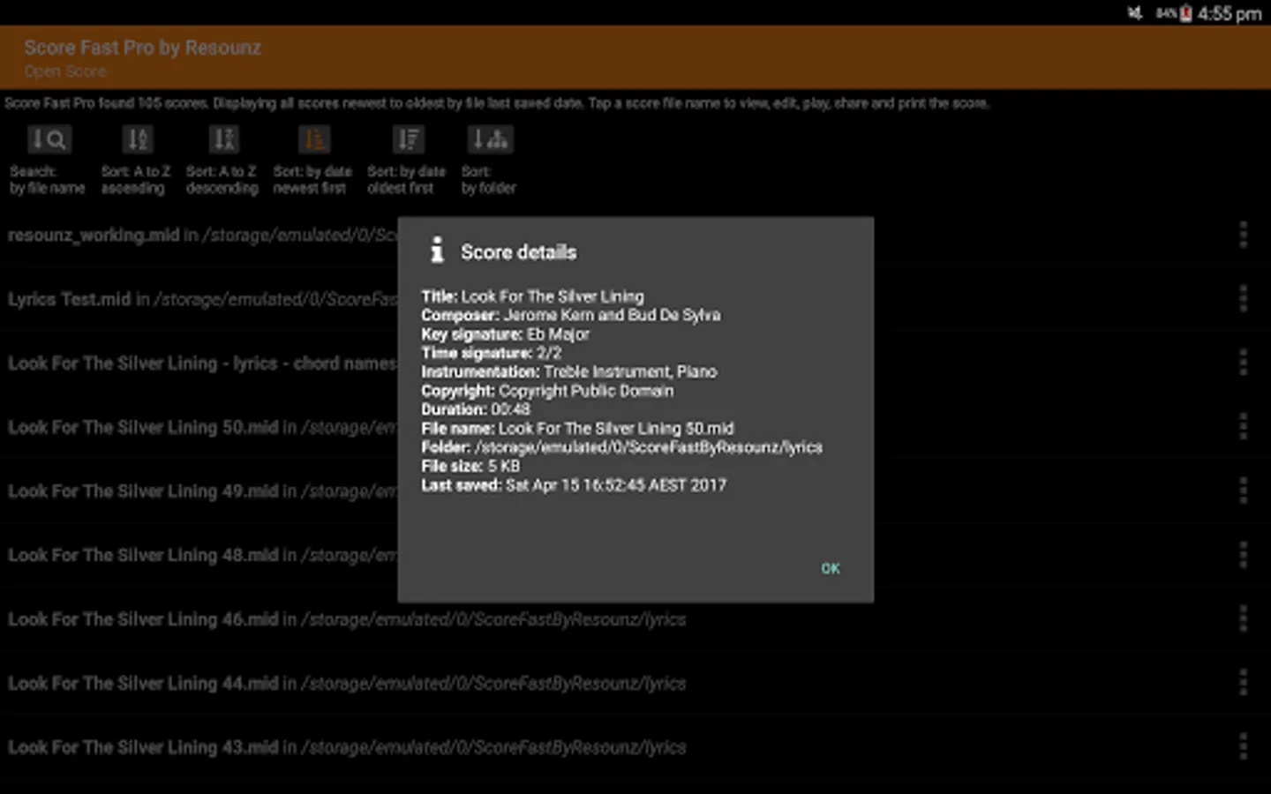Image resolution: width=1271 pixels, height=794 pixels.
Task: Select the Composer line Jerome Kern
Action: pyautogui.click(x=570, y=315)
